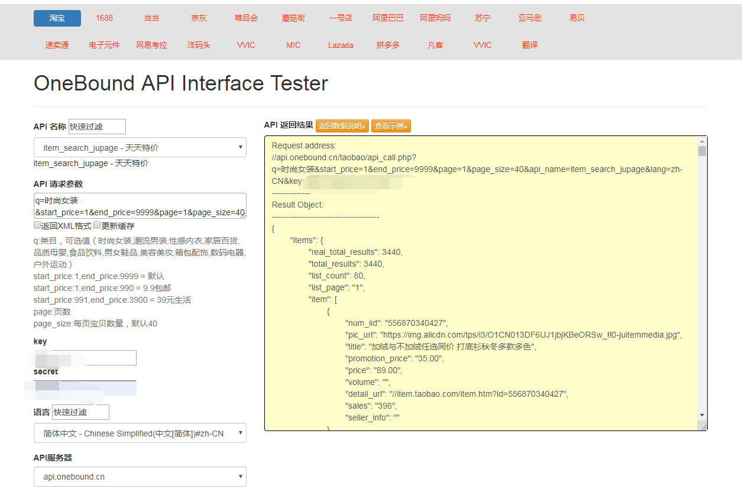742x492 pixels.
Task: Select the 易贝 tab
Action: (x=578, y=18)
